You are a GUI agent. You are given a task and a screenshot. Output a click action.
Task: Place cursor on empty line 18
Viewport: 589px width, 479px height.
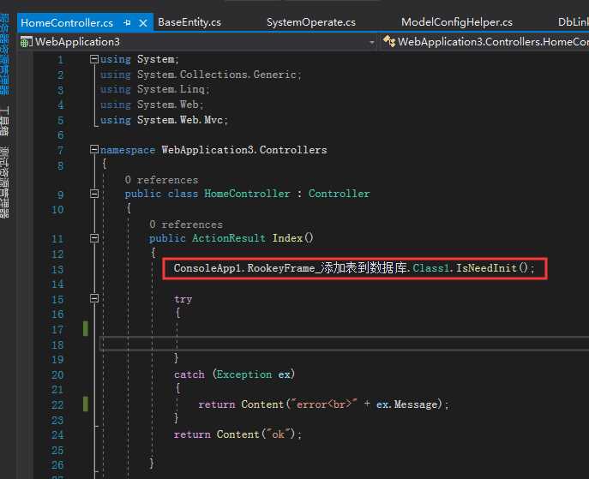[344, 344]
